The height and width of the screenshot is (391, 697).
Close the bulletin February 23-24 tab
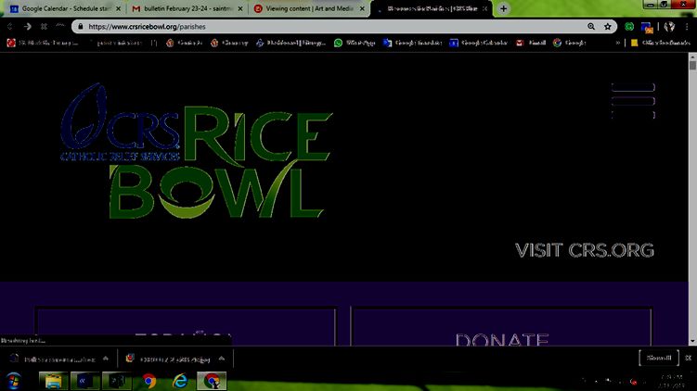pos(240,8)
